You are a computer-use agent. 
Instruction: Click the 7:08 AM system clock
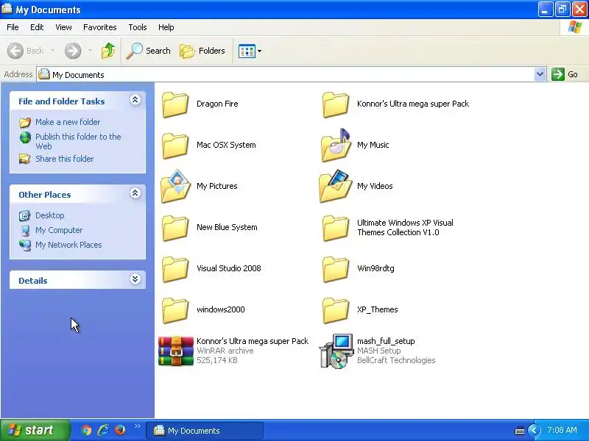pos(562,430)
